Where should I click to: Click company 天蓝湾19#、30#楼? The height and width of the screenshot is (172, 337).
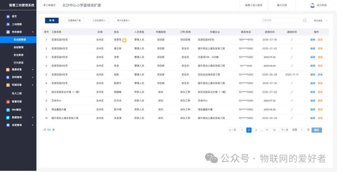(x=208, y=57)
